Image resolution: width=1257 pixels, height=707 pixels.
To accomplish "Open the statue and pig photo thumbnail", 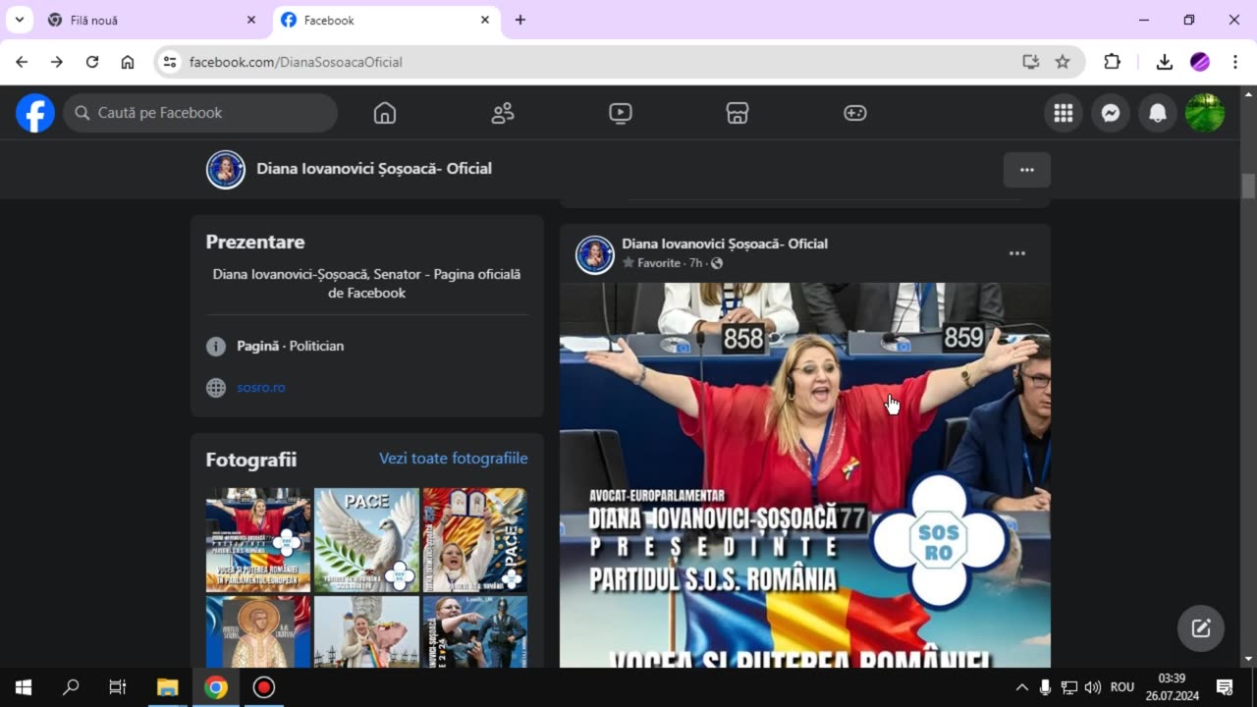I will click(366, 631).
